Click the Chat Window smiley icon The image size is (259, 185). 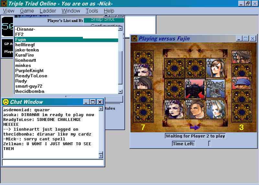click(x=6, y=102)
